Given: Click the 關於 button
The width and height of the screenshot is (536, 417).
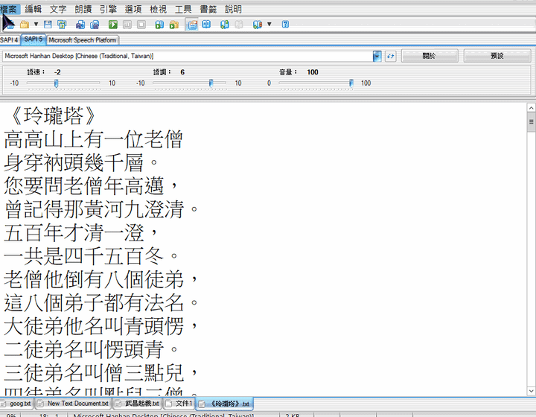Looking at the screenshot, I should coord(430,56).
